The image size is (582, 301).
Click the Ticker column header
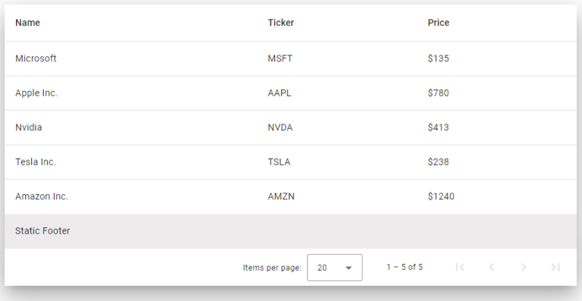pyautogui.click(x=281, y=23)
